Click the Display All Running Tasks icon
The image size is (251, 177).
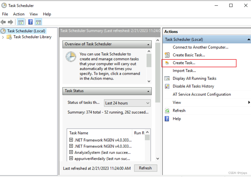coord(167,78)
